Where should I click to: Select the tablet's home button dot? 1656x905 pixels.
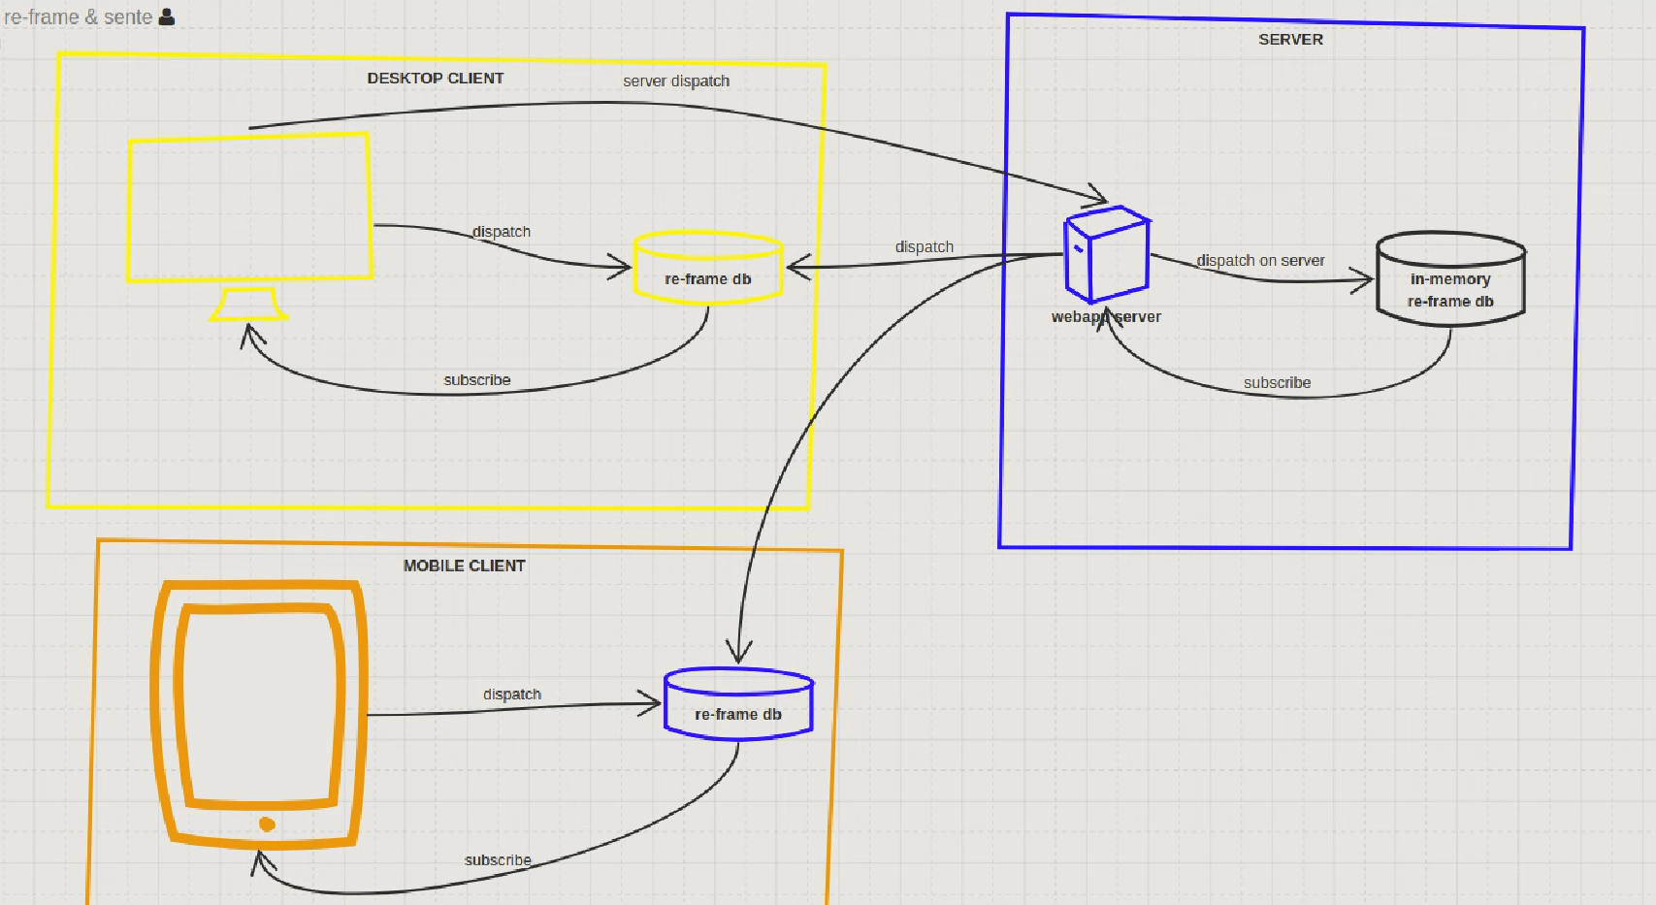[x=268, y=824]
